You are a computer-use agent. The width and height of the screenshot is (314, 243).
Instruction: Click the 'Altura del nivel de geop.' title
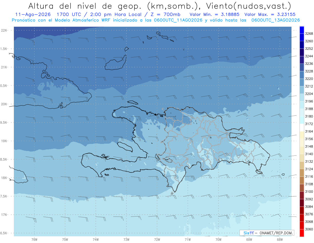85,6
